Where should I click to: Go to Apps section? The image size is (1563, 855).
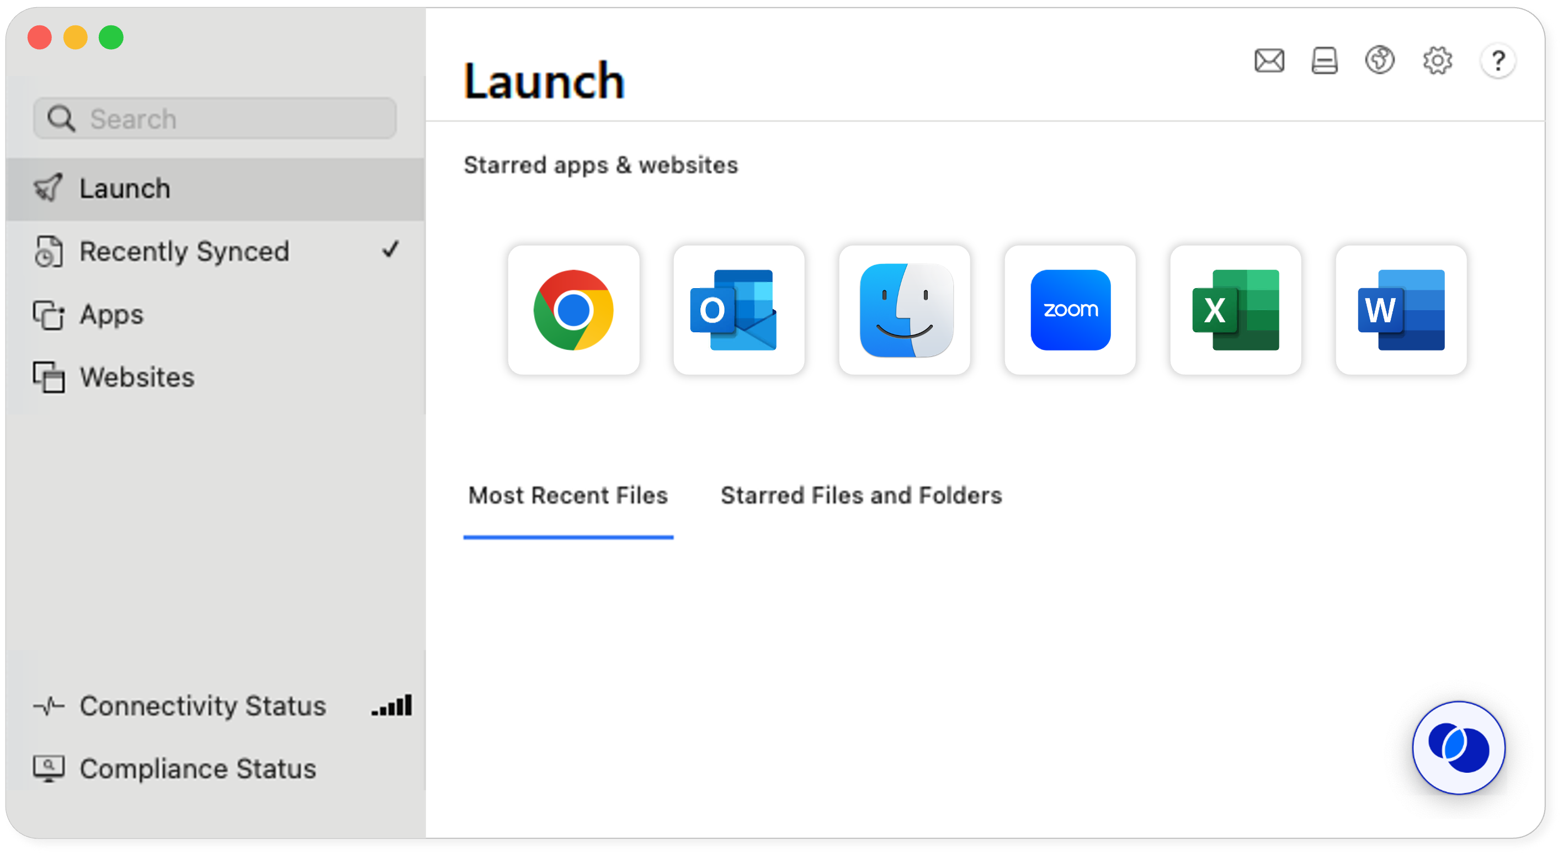[x=215, y=314]
